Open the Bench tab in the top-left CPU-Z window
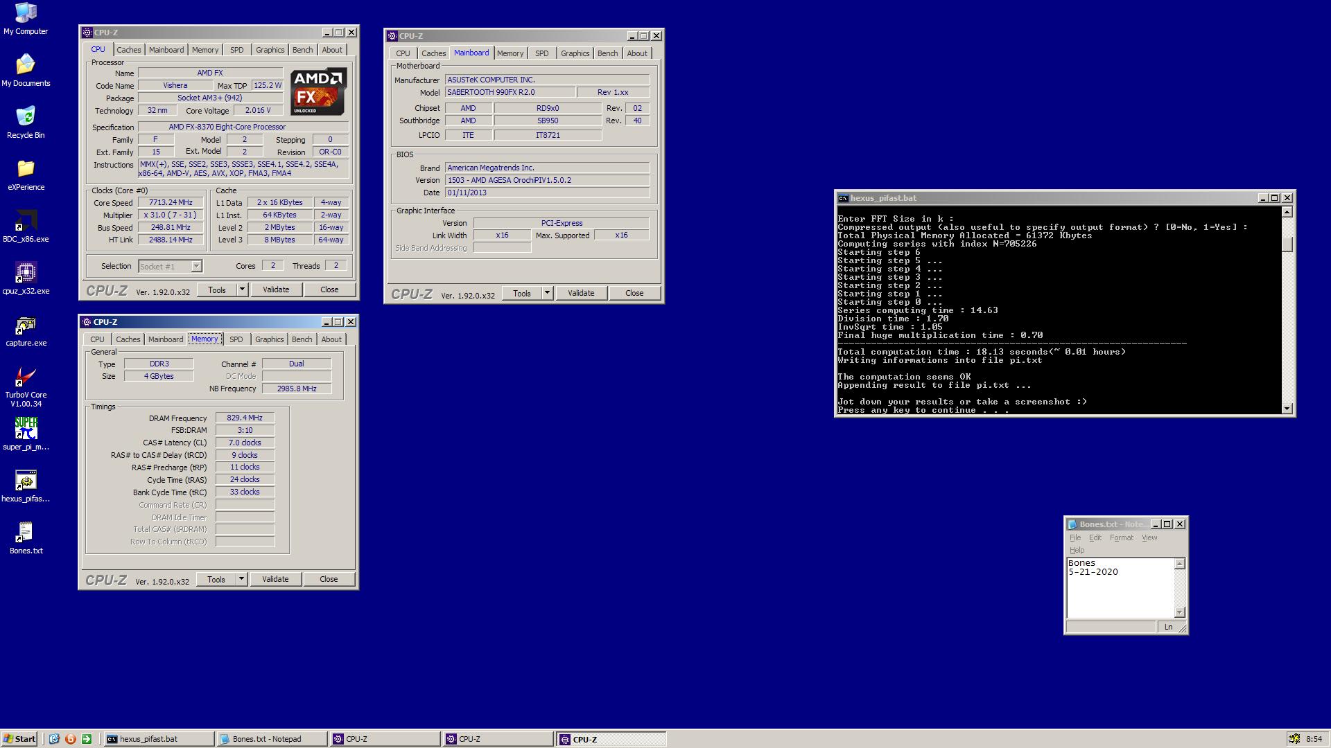Image resolution: width=1331 pixels, height=748 pixels. click(x=302, y=50)
